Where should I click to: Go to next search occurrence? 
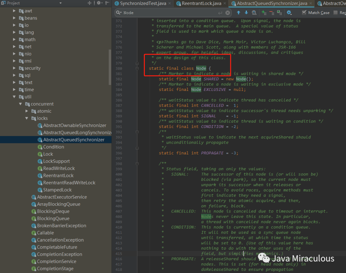246,12
